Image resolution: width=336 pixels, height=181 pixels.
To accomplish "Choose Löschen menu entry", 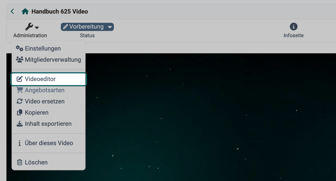I will click(49, 162).
